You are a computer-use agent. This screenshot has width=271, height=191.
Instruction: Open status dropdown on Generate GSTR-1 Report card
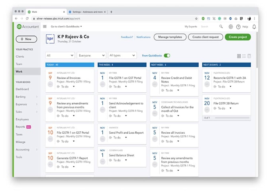(x=74, y=167)
